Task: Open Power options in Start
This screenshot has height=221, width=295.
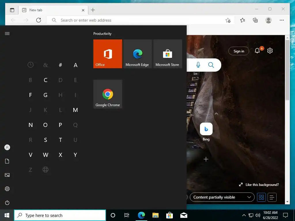Action: [7, 203]
